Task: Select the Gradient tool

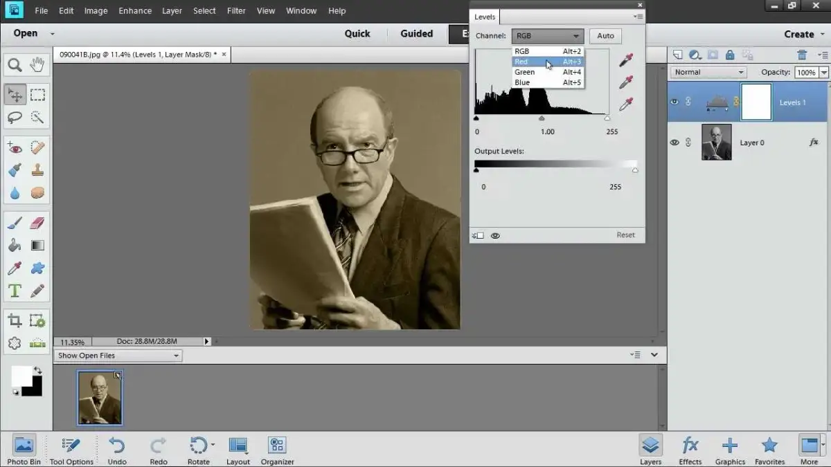Action: click(x=37, y=245)
